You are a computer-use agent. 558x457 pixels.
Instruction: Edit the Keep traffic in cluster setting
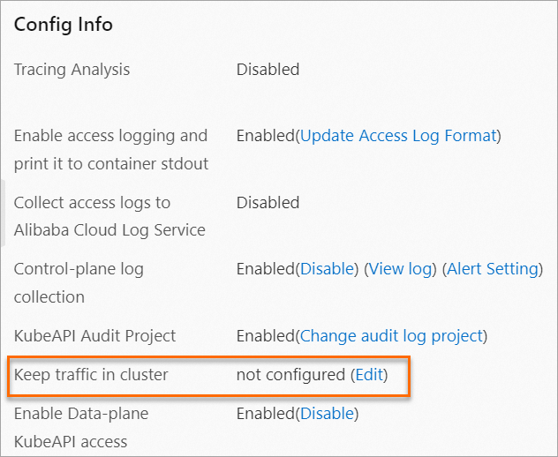coord(368,375)
